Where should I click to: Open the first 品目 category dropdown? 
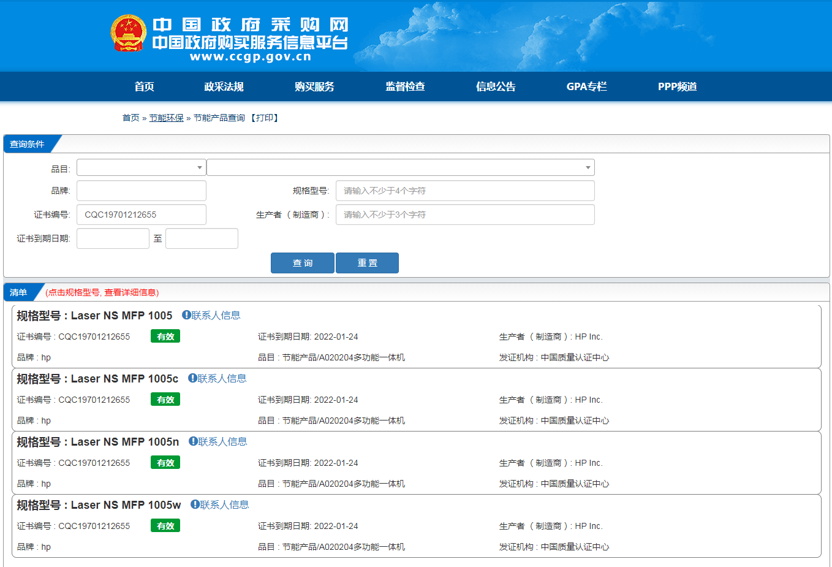tap(141, 167)
